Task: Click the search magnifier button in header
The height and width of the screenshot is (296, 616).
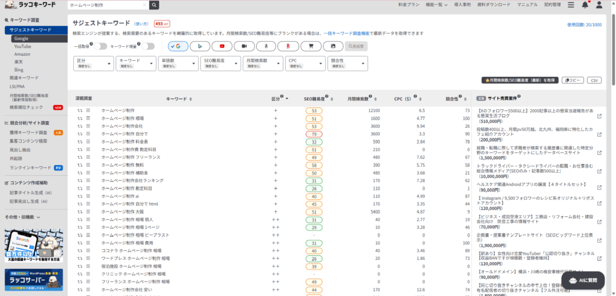Action: [155, 5]
